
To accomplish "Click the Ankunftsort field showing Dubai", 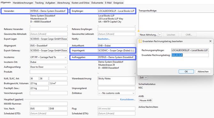I will coord(116,46).
